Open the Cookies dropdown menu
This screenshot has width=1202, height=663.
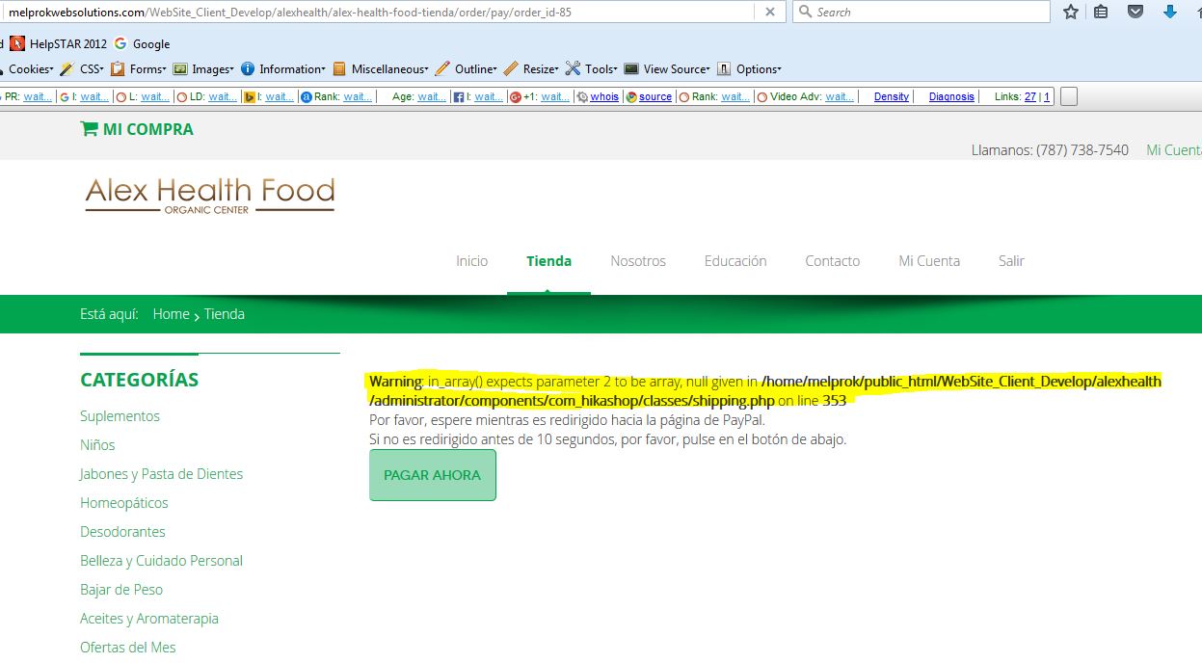(x=29, y=69)
